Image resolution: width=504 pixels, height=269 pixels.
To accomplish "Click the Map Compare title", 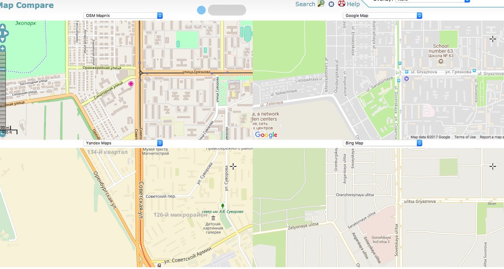I will tap(27, 5).
